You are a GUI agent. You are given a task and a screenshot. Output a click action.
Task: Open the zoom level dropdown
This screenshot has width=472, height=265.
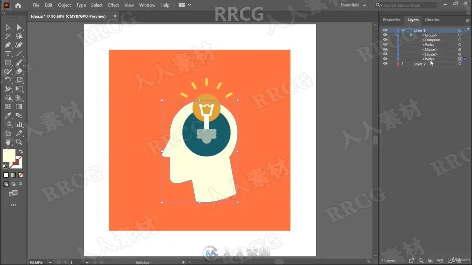(50, 262)
